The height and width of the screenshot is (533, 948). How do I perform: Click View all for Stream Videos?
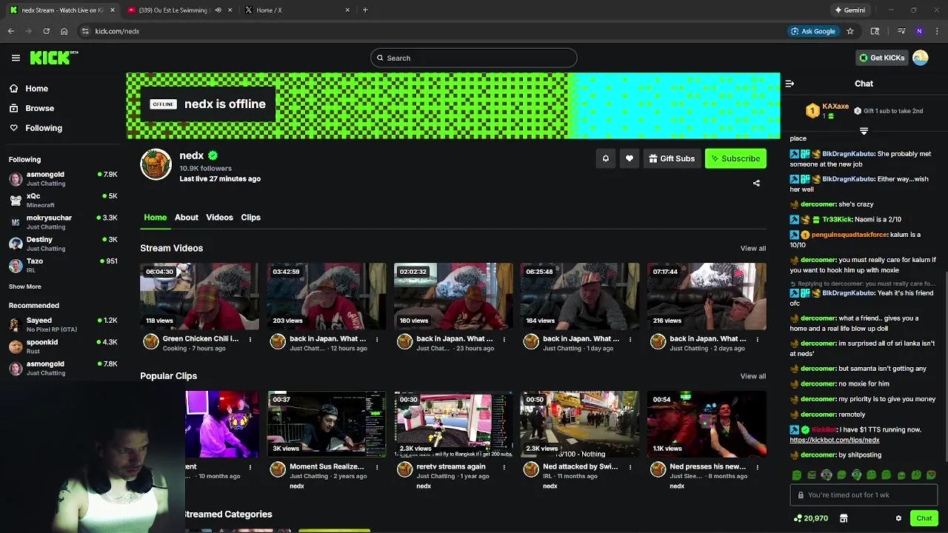point(752,248)
